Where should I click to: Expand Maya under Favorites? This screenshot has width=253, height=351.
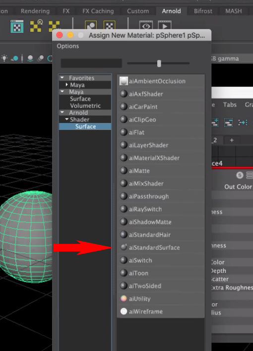click(66, 85)
